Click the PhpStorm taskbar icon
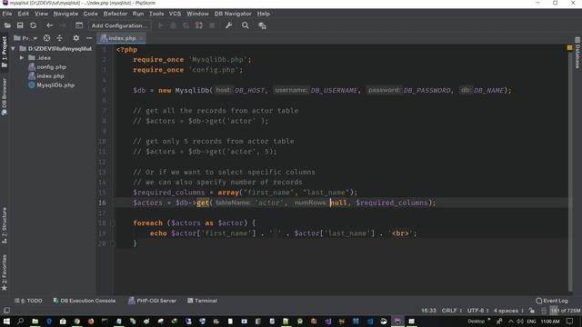Screen dimensions: 582x327 tap(397, 321)
